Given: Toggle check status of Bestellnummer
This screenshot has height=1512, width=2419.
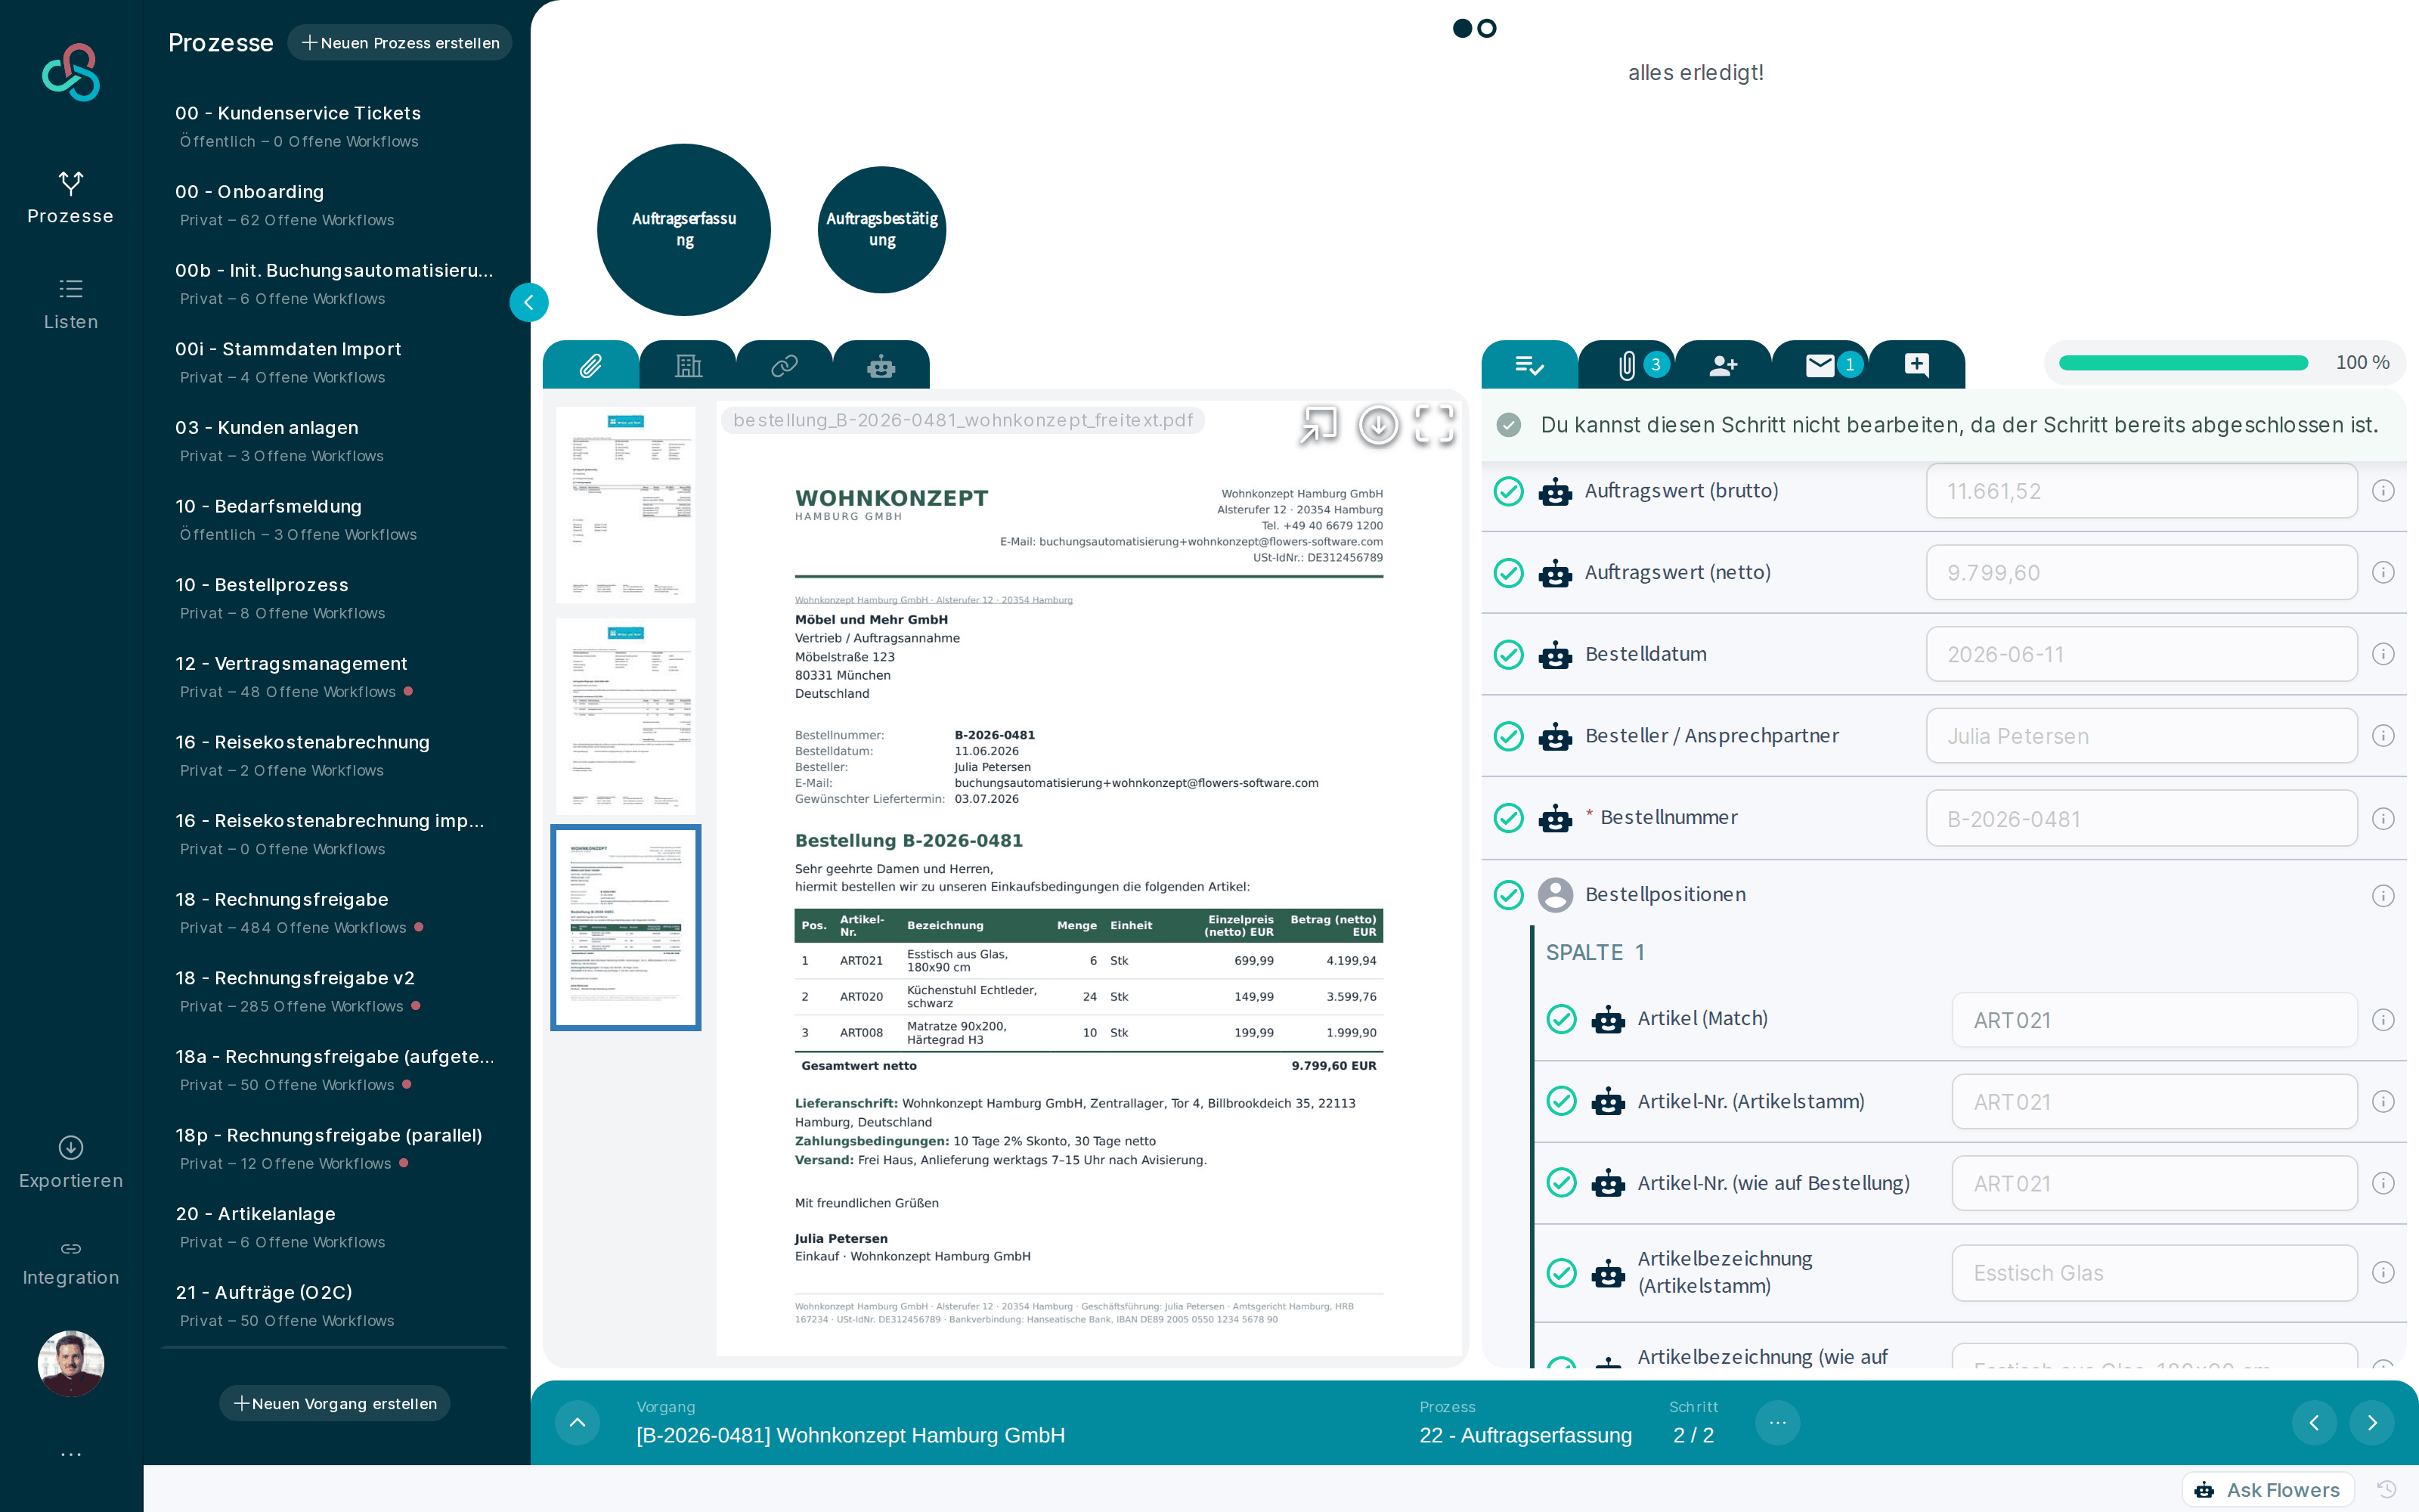Looking at the screenshot, I should (x=1508, y=818).
